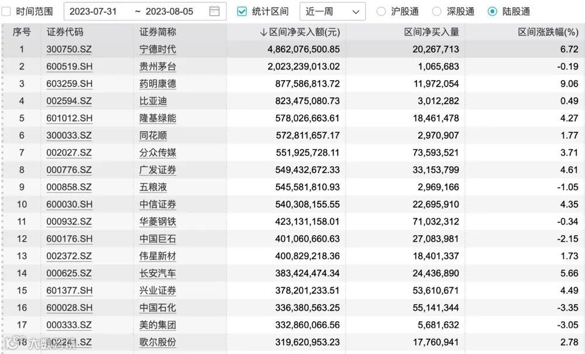Select the net buy value 4,862,076,500.85
The height and width of the screenshot is (354, 585).
coord(304,49)
